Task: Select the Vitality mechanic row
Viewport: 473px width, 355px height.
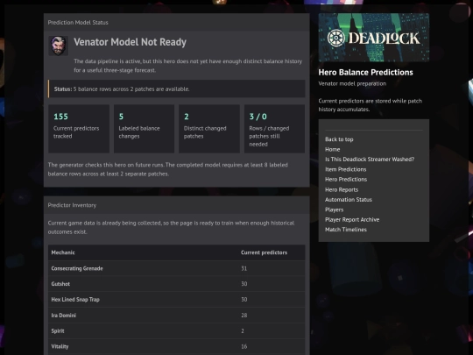Action: [176, 346]
